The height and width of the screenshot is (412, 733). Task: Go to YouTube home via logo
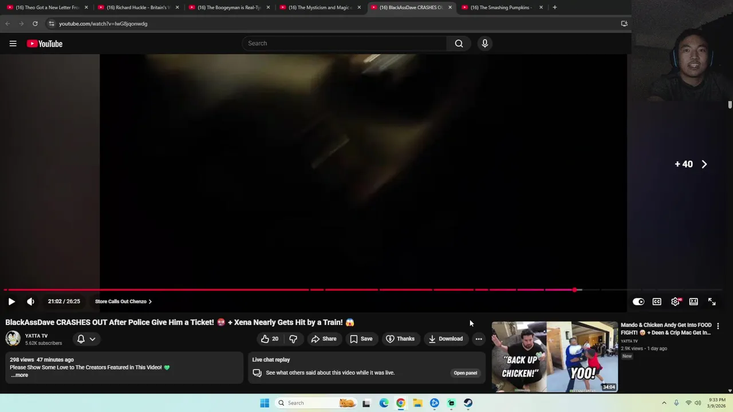pos(45,43)
